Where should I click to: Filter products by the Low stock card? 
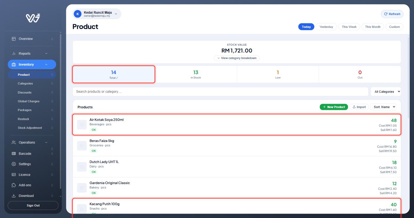(278, 74)
